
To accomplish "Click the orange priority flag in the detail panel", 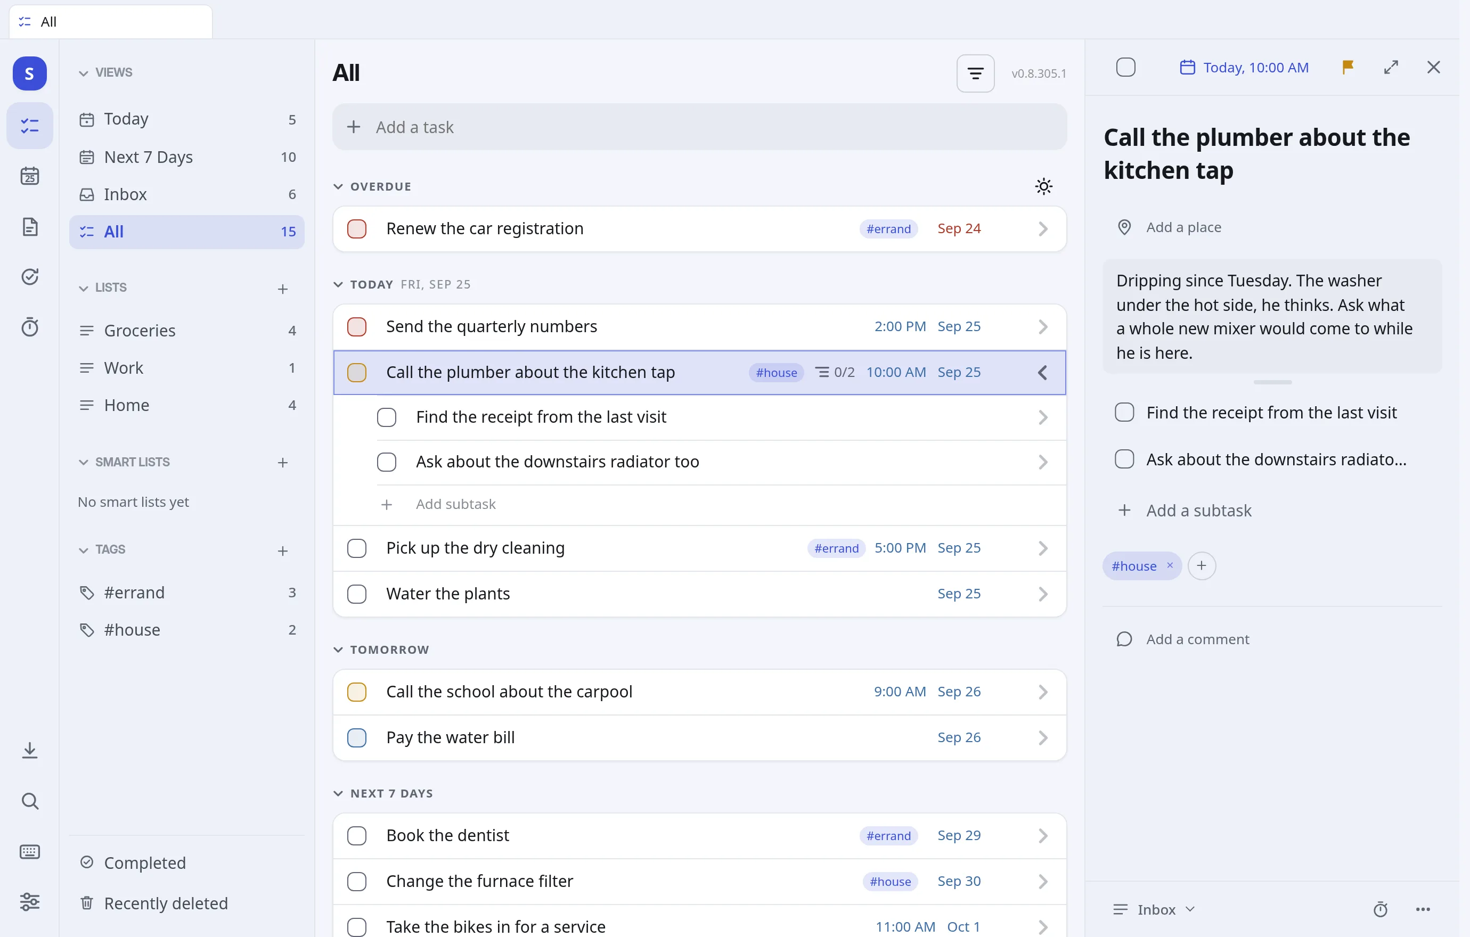I will coord(1347,67).
